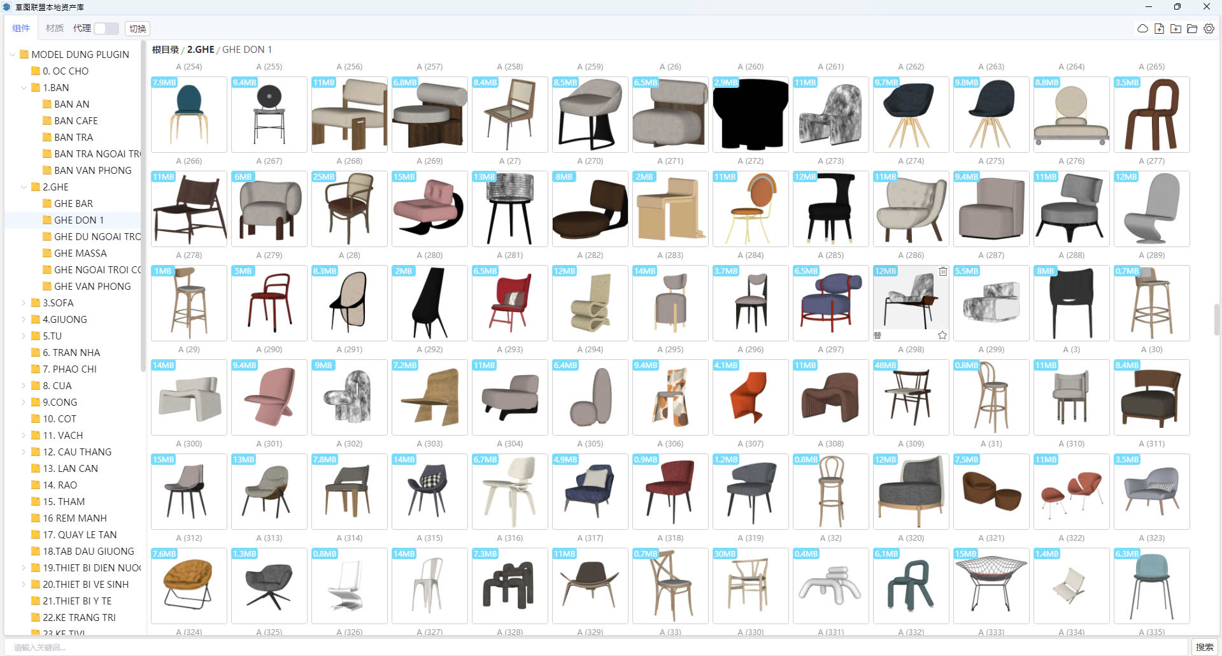Collapse the 2.GHE folder
Image resolution: width=1222 pixels, height=656 pixels.
(24, 187)
